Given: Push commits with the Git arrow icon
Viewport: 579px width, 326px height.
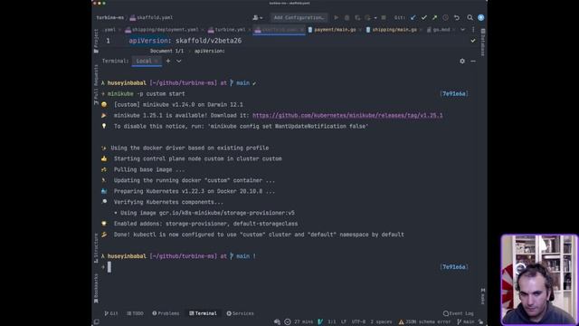Looking at the screenshot, I should click(x=434, y=17).
